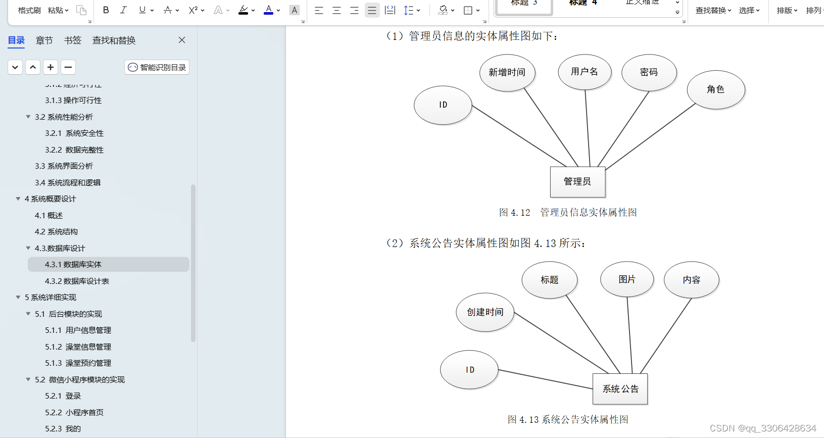Screen dimensions: 824x438
Task: Go to 3.1.3 操作可行性 heading
Action: 73,101
